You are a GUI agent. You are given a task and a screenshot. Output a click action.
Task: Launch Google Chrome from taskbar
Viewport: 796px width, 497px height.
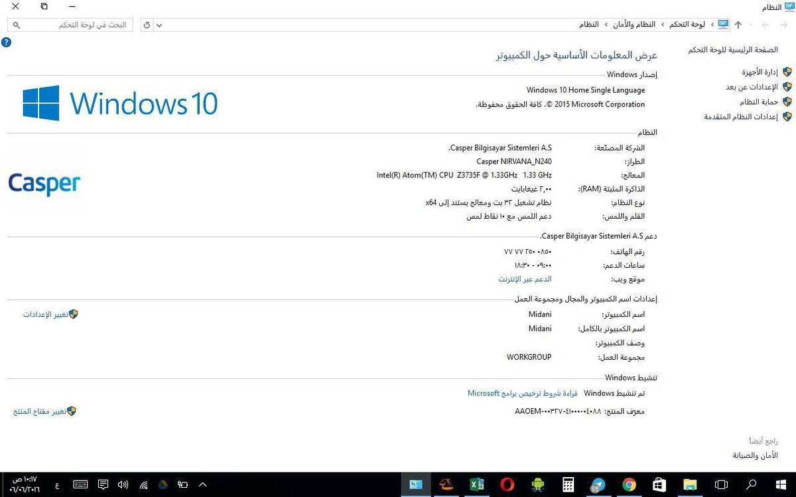click(x=629, y=484)
